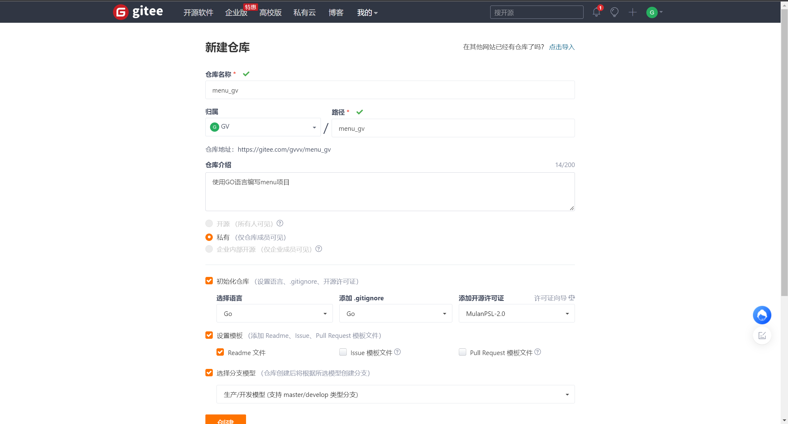The height and width of the screenshot is (424, 788).
Task: Click the blue floating assistant icon
Action: 762,315
